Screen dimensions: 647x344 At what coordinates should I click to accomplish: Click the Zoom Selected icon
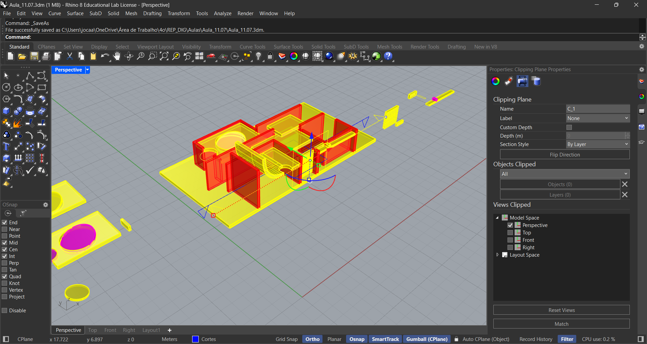pos(176,56)
